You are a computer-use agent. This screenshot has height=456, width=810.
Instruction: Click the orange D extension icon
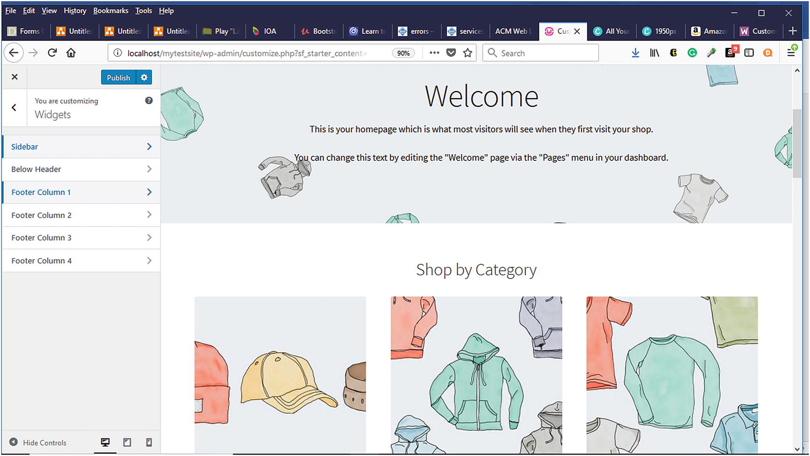tap(768, 53)
